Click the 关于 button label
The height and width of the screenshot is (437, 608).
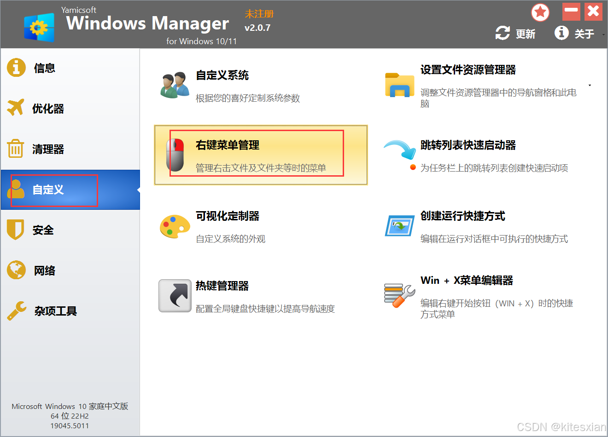tap(584, 34)
